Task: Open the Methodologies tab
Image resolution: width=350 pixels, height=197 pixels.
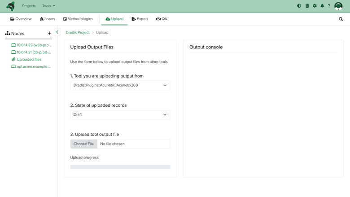Action: click(x=78, y=19)
